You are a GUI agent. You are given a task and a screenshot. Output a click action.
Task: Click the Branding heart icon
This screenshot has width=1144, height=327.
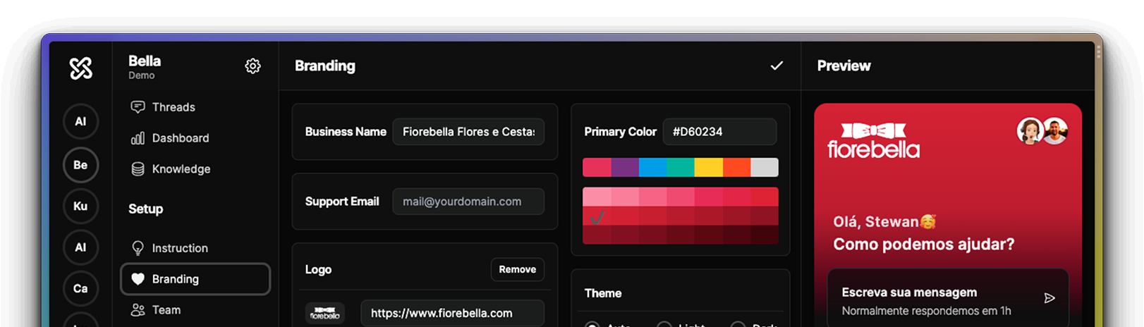[138, 279]
